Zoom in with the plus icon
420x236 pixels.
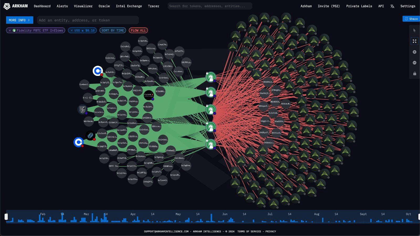pos(414,52)
